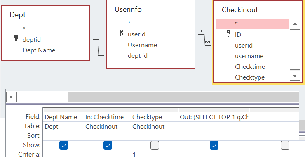This screenshot has height=157, width=305.
Task: Uncheck Show for In: Checktime column
Action: click(108, 146)
